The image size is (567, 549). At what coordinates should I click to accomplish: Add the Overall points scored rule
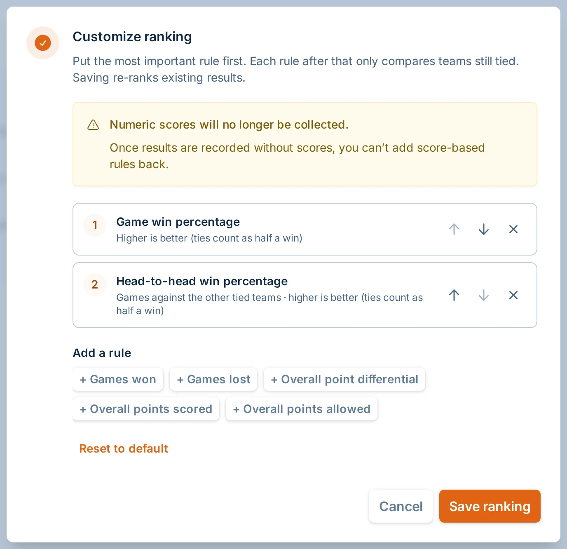(146, 409)
